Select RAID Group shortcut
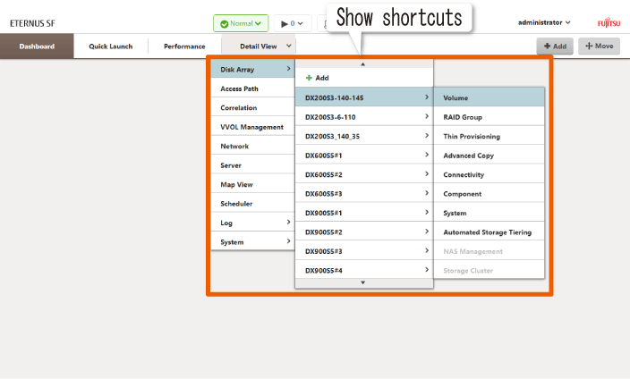630x379 pixels. coord(489,117)
